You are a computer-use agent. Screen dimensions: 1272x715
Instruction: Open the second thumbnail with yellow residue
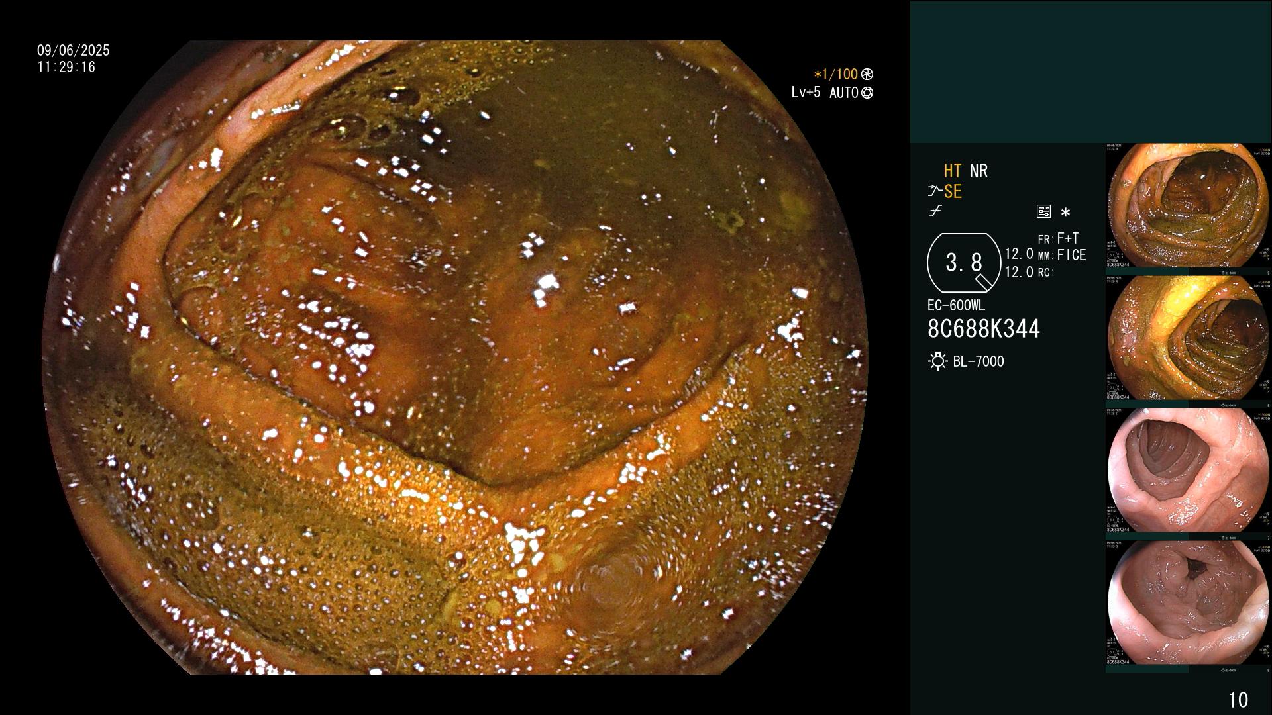click(x=1189, y=338)
